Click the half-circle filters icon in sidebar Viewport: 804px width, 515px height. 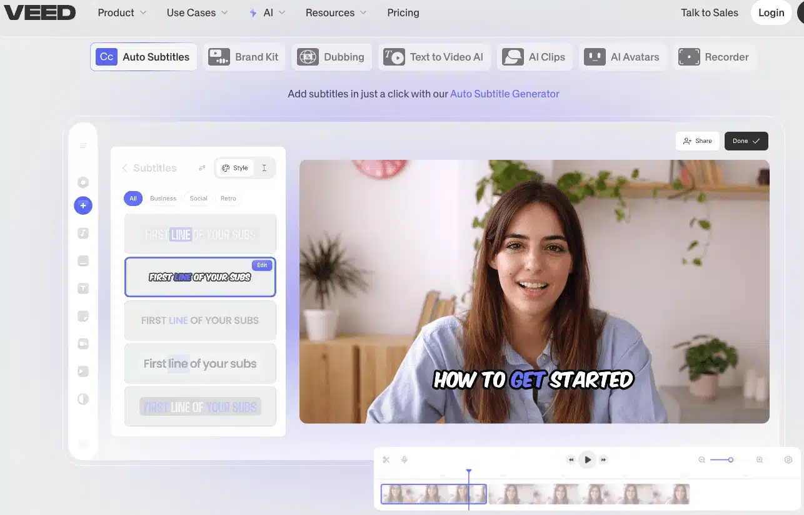pos(83,399)
